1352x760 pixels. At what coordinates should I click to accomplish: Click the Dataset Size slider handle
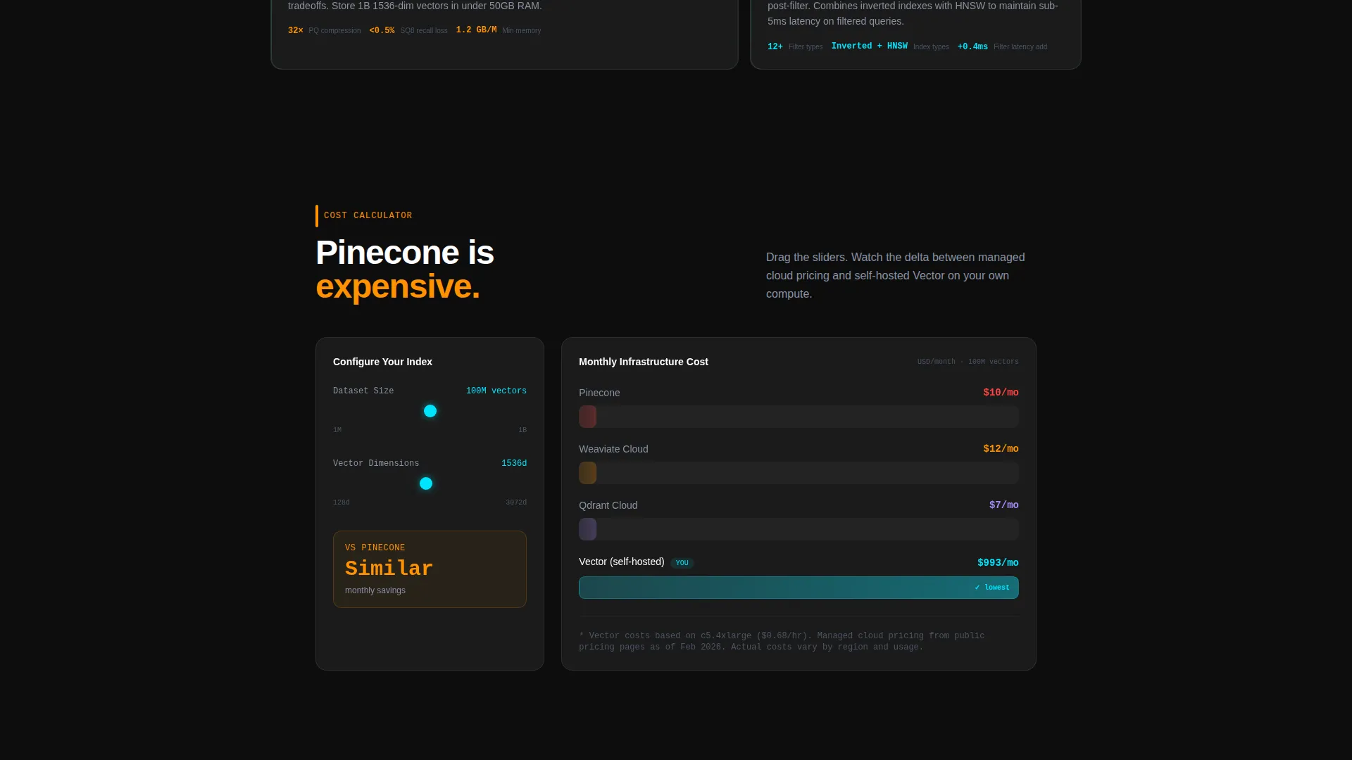pos(430,411)
